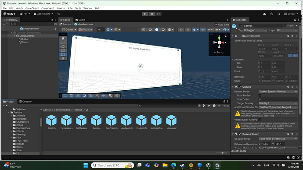Click the scene gizmo lock icon
Viewport: 303px width, 170px height.
(226, 36)
